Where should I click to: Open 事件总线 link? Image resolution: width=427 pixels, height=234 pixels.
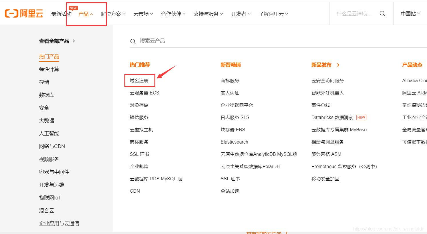[x=321, y=105]
